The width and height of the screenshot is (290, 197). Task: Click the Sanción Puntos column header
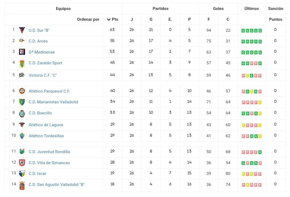pos(276,19)
